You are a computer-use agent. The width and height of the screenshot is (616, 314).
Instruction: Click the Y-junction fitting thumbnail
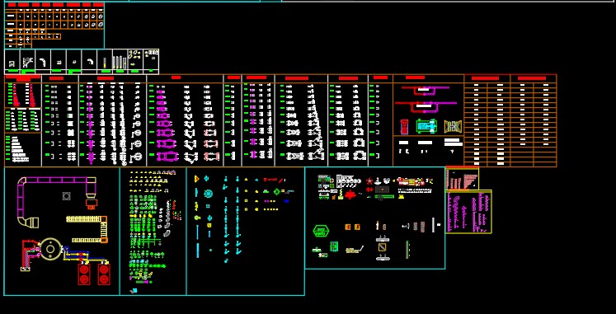pyautogui.click(x=27, y=62)
